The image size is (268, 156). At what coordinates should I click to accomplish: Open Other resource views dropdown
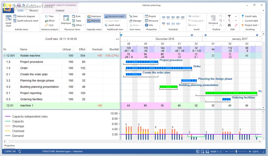78,25
